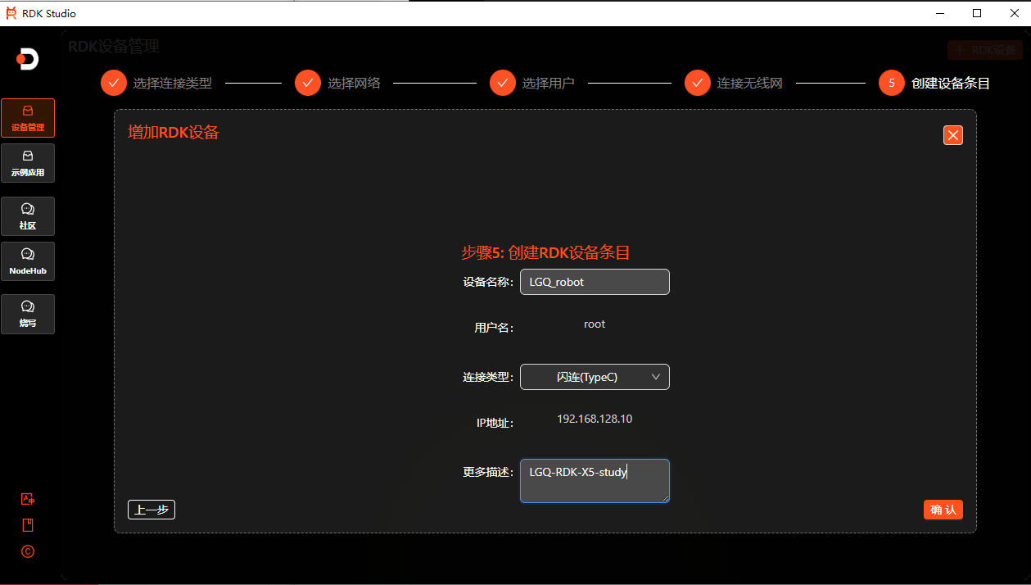
Task: Close the 增加RDK设备 dialog
Action: (952, 135)
